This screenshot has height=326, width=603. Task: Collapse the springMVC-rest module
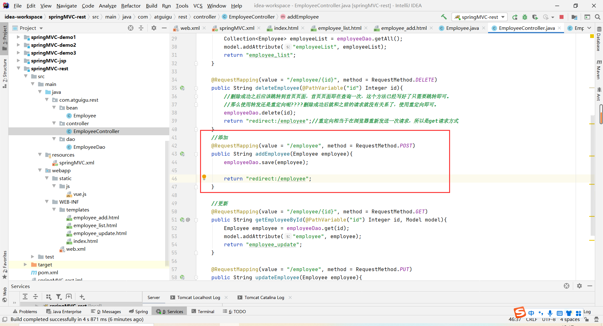(19, 68)
